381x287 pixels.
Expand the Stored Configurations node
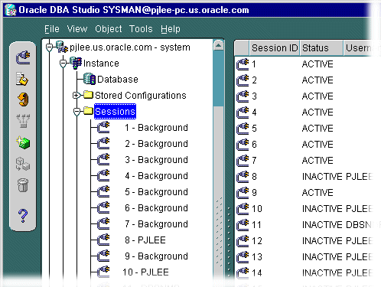76,96
